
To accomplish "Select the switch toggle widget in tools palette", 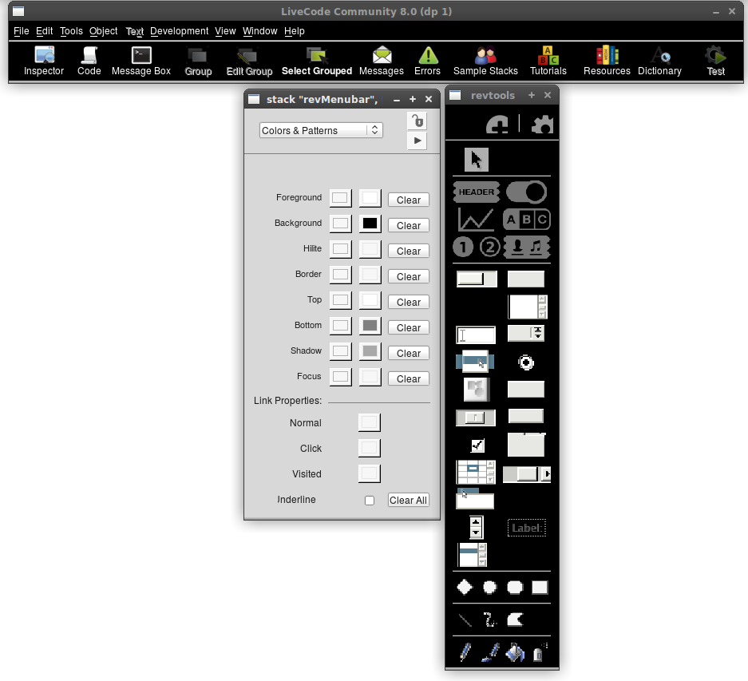I will [527, 192].
